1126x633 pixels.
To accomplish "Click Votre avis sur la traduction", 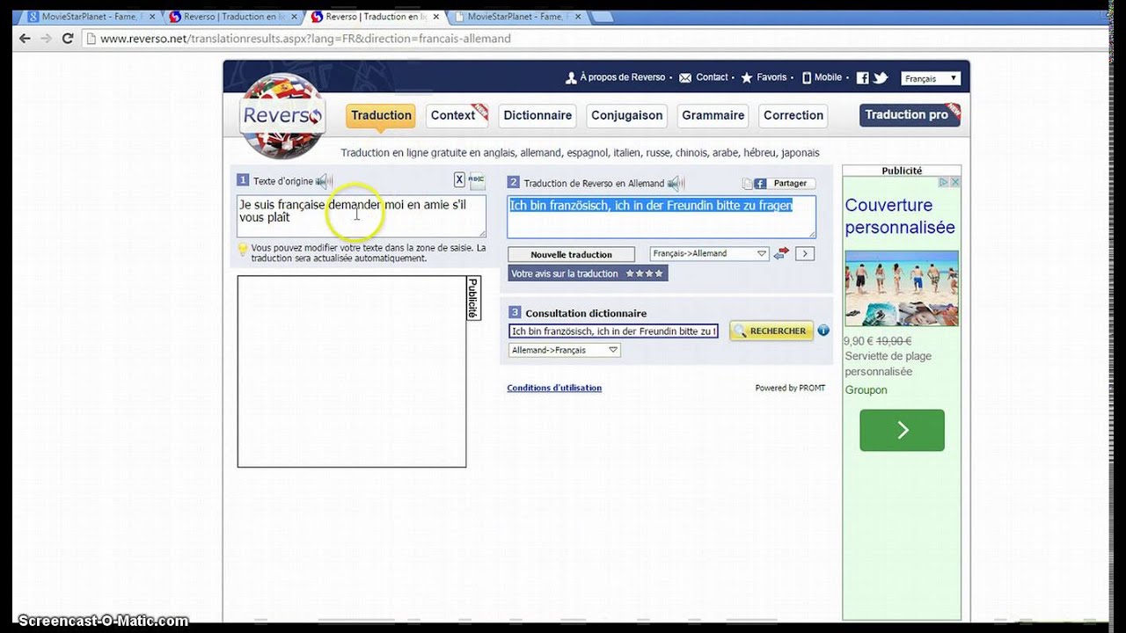I will point(565,273).
